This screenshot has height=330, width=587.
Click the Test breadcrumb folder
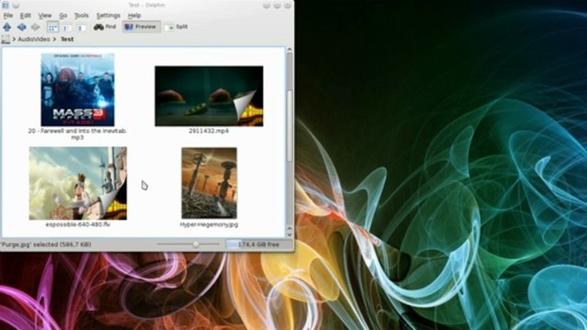67,38
